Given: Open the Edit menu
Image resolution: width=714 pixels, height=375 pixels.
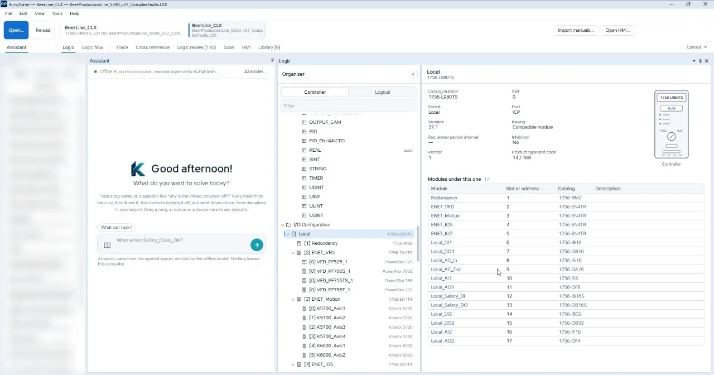Looking at the screenshot, I should pos(23,13).
